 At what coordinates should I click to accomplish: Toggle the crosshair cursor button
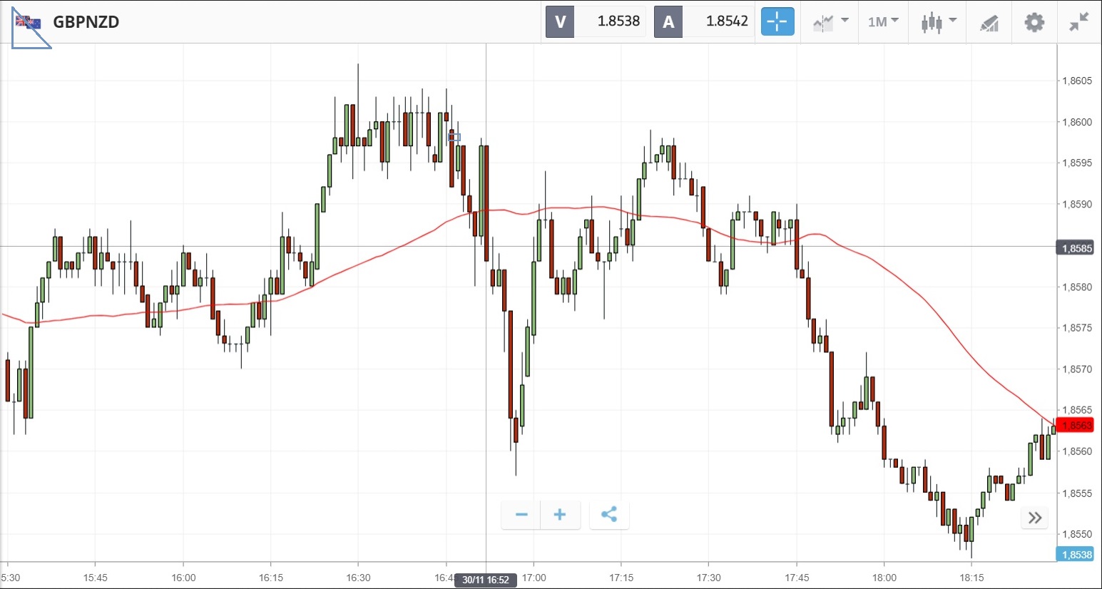coord(777,22)
